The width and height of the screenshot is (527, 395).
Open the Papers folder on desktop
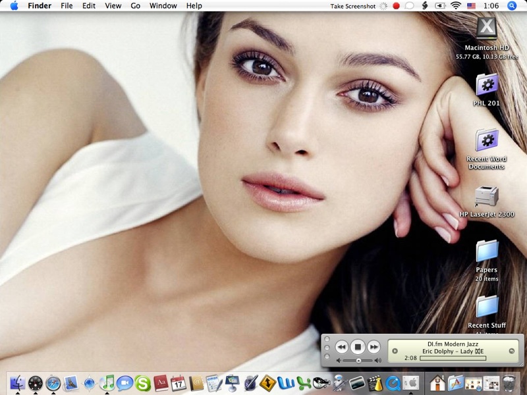point(487,251)
